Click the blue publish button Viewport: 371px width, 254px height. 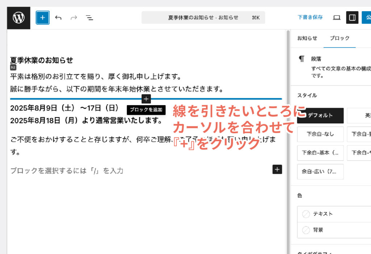[366, 17]
